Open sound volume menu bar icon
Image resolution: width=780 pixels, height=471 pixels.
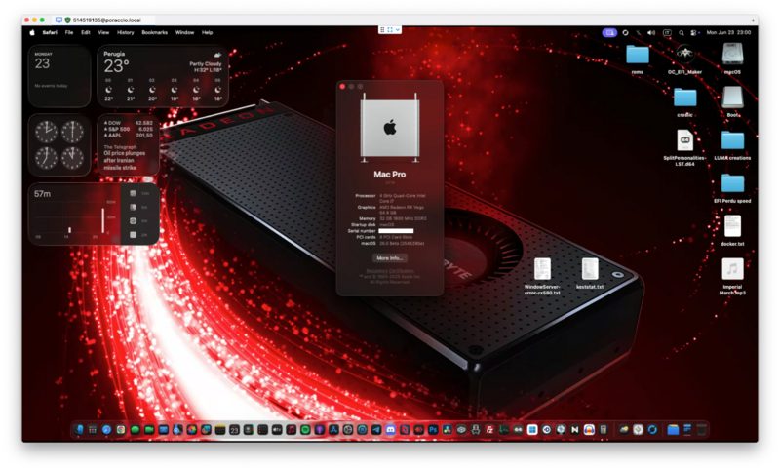pyautogui.click(x=651, y=33)
